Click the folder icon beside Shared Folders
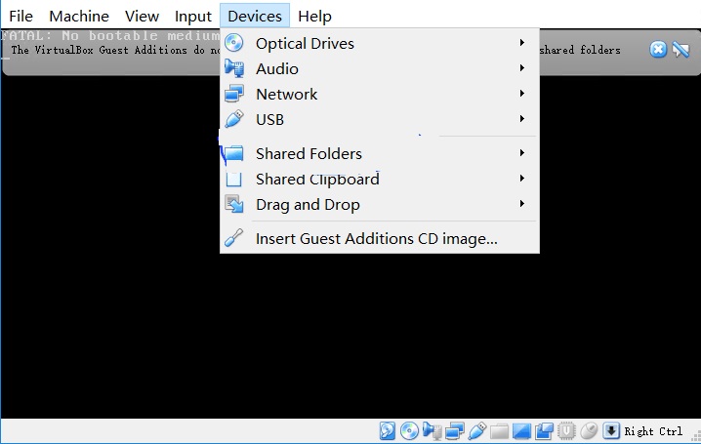This screenshot has width=701, height=444. click(x=233, y=153)
